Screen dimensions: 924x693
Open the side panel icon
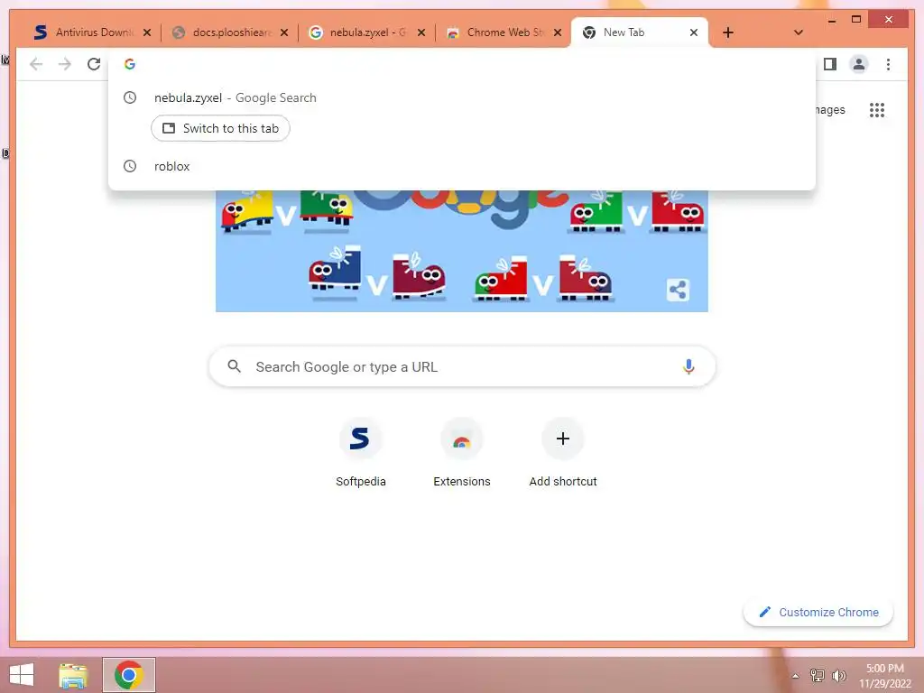click(830, 64)
